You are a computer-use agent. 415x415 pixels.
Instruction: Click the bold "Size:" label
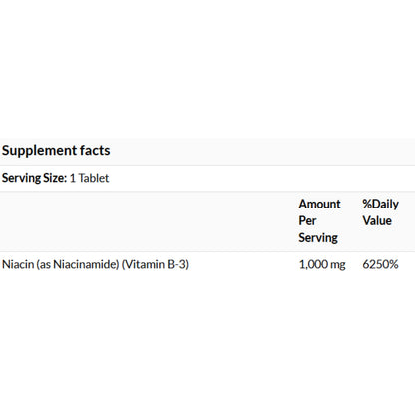tap(55, 178)
